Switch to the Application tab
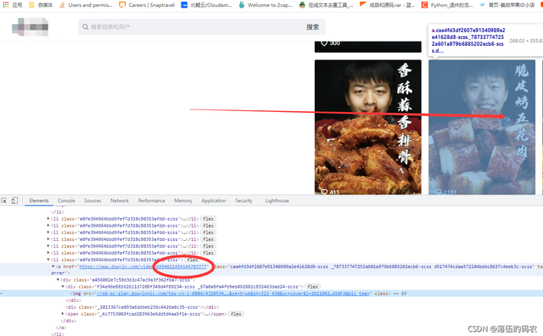Image resolution: width=543 pixels, height=336 pixels. click(x=213, y=200)
